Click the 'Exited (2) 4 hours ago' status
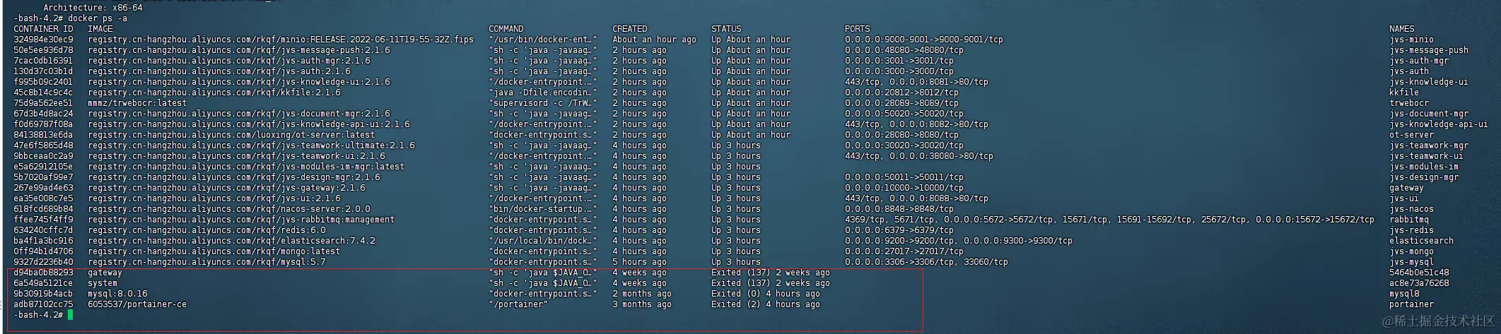The height and width of the screenshot is (334, 1501). (766, 304)
